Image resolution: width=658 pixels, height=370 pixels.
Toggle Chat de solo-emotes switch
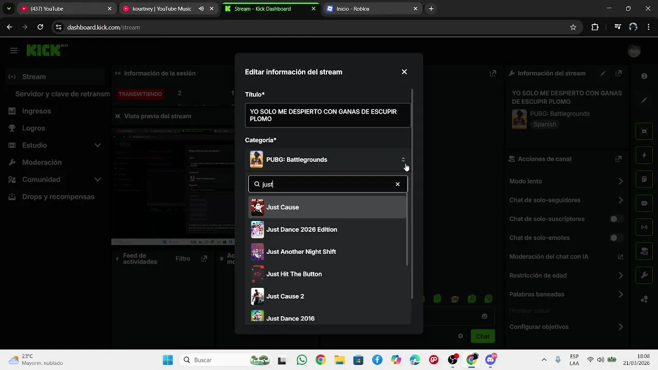[616, 238]
